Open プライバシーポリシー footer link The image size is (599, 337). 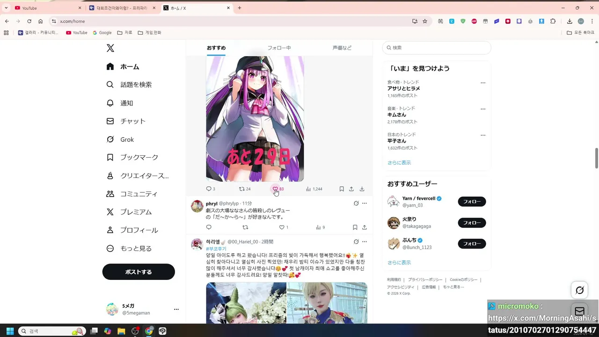click(425, 279)
